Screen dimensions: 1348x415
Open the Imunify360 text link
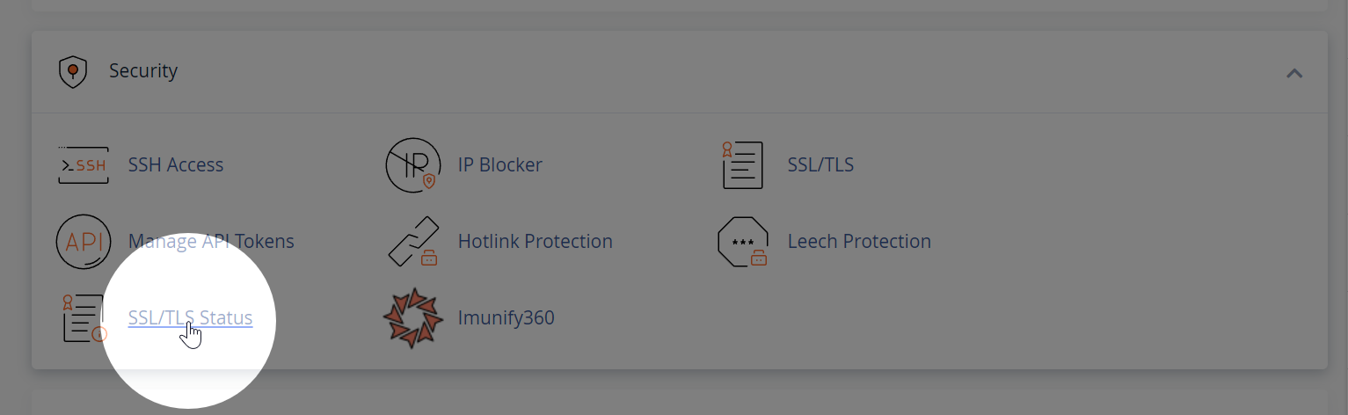(506, 317)
